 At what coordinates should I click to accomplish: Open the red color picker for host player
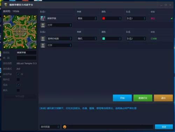[x=112, y=18]
